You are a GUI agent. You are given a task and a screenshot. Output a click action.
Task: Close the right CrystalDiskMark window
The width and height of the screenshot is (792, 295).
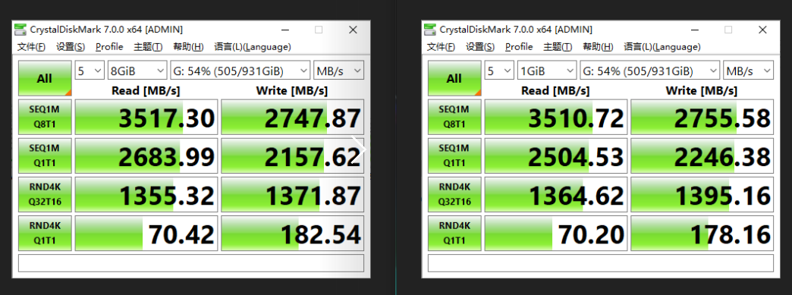[x=762, y=30]
